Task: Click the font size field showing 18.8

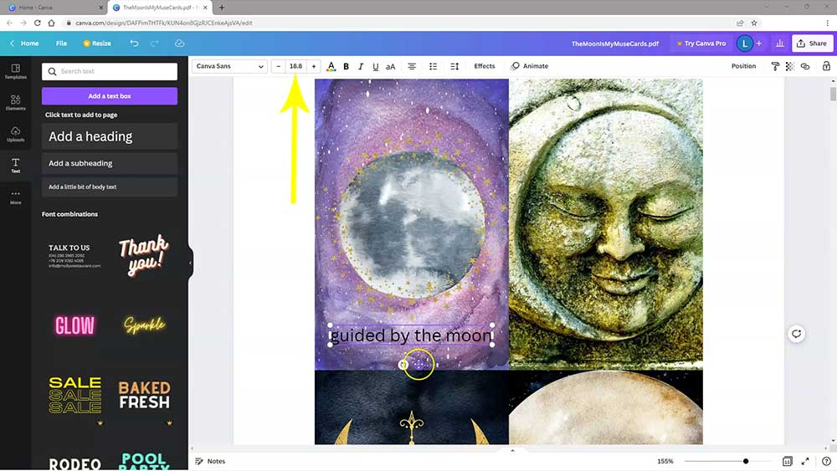Action: (x=295, y=66)
